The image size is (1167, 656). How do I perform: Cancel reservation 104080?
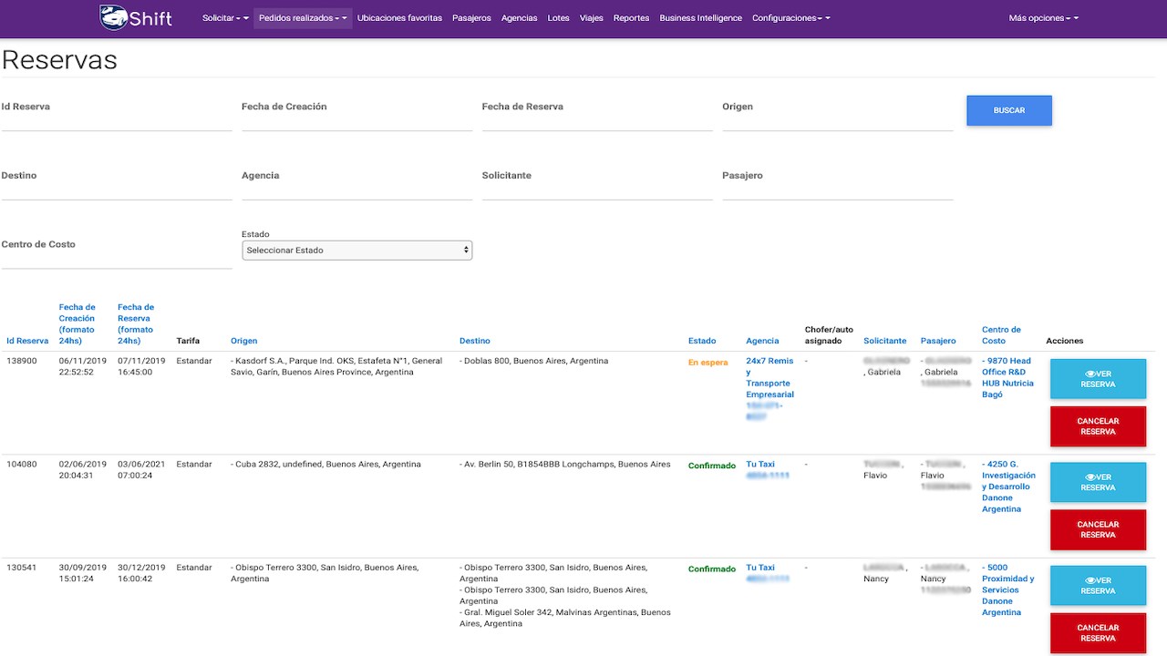(x=1098, y=529)
